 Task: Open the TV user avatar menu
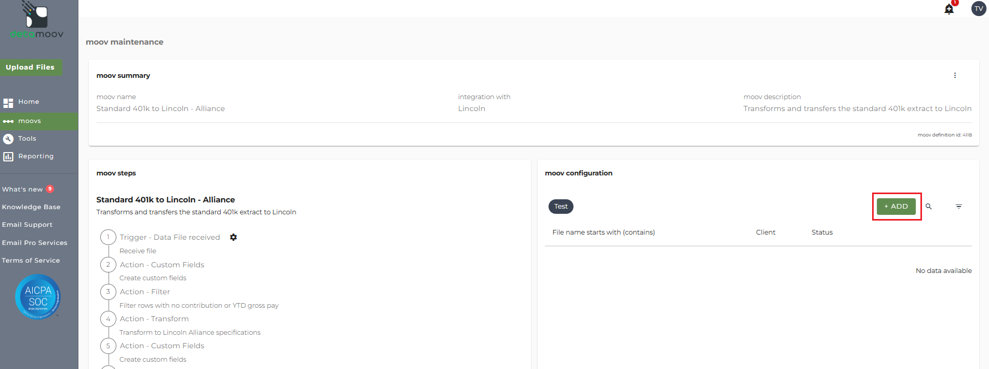[979, 8]
